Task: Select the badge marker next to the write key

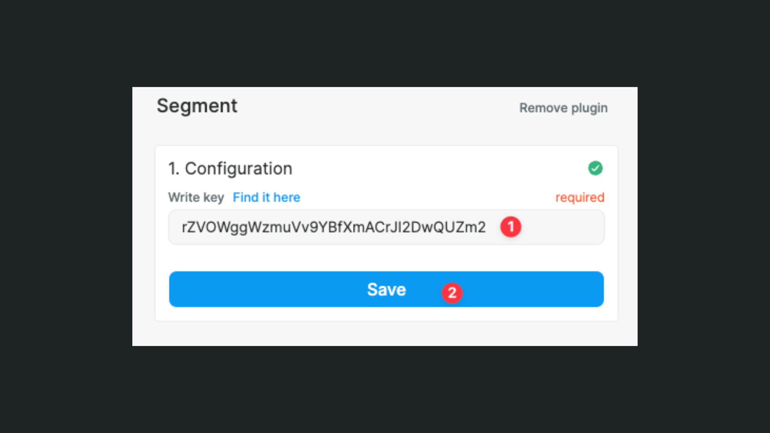Action: click(511, 227)
